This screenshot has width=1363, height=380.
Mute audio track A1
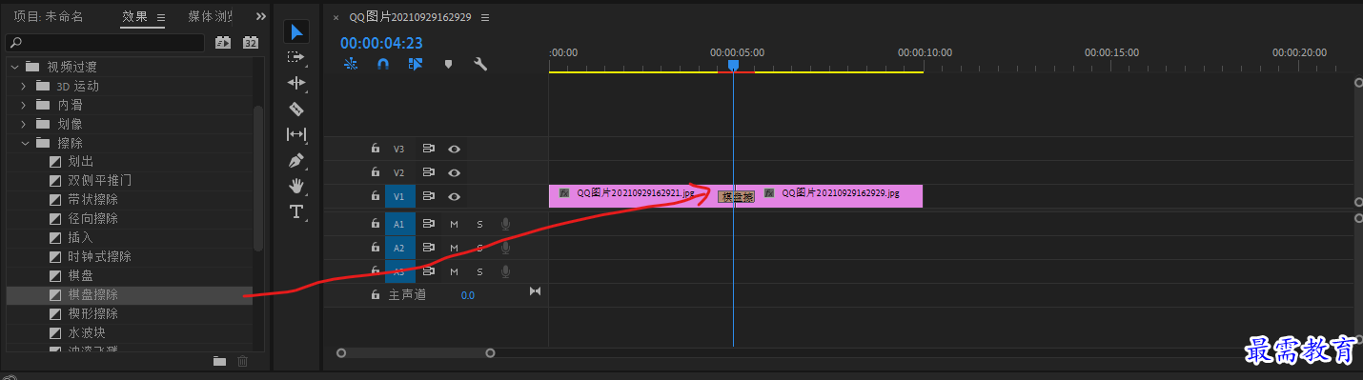coord(454,224)
